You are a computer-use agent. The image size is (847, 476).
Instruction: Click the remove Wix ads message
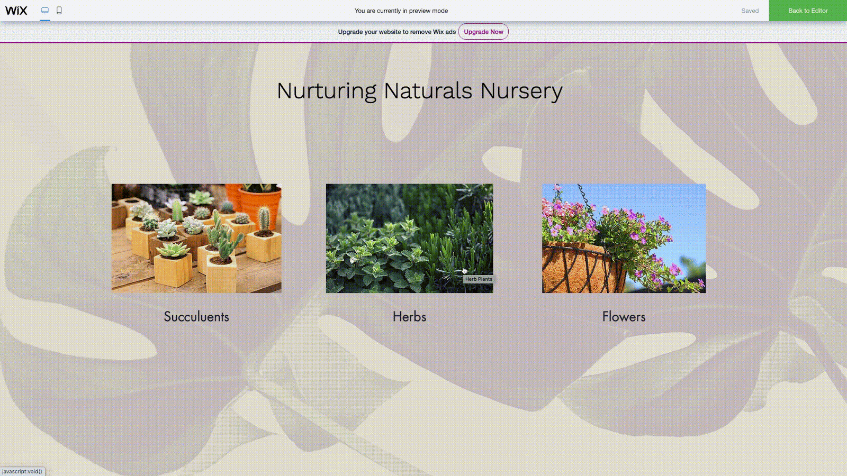point(397,32)
